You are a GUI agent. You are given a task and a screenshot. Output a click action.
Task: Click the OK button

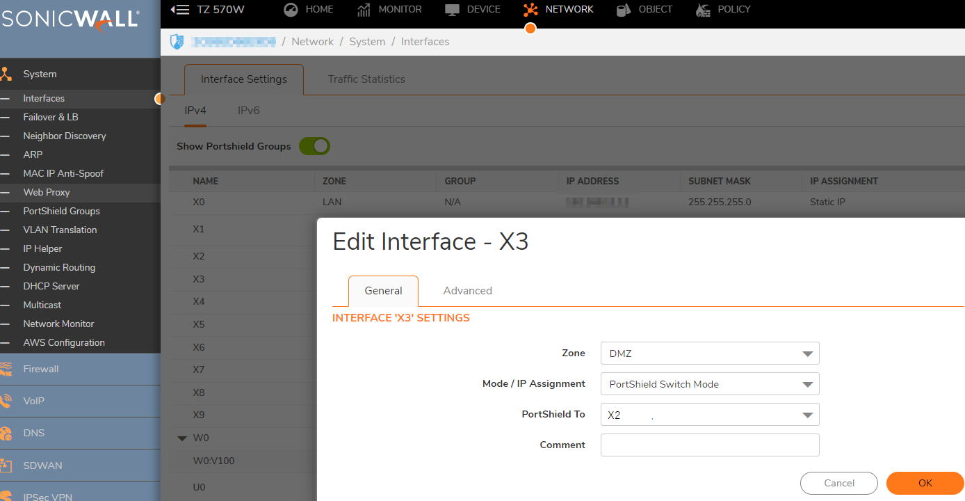[x=925, y=483]
